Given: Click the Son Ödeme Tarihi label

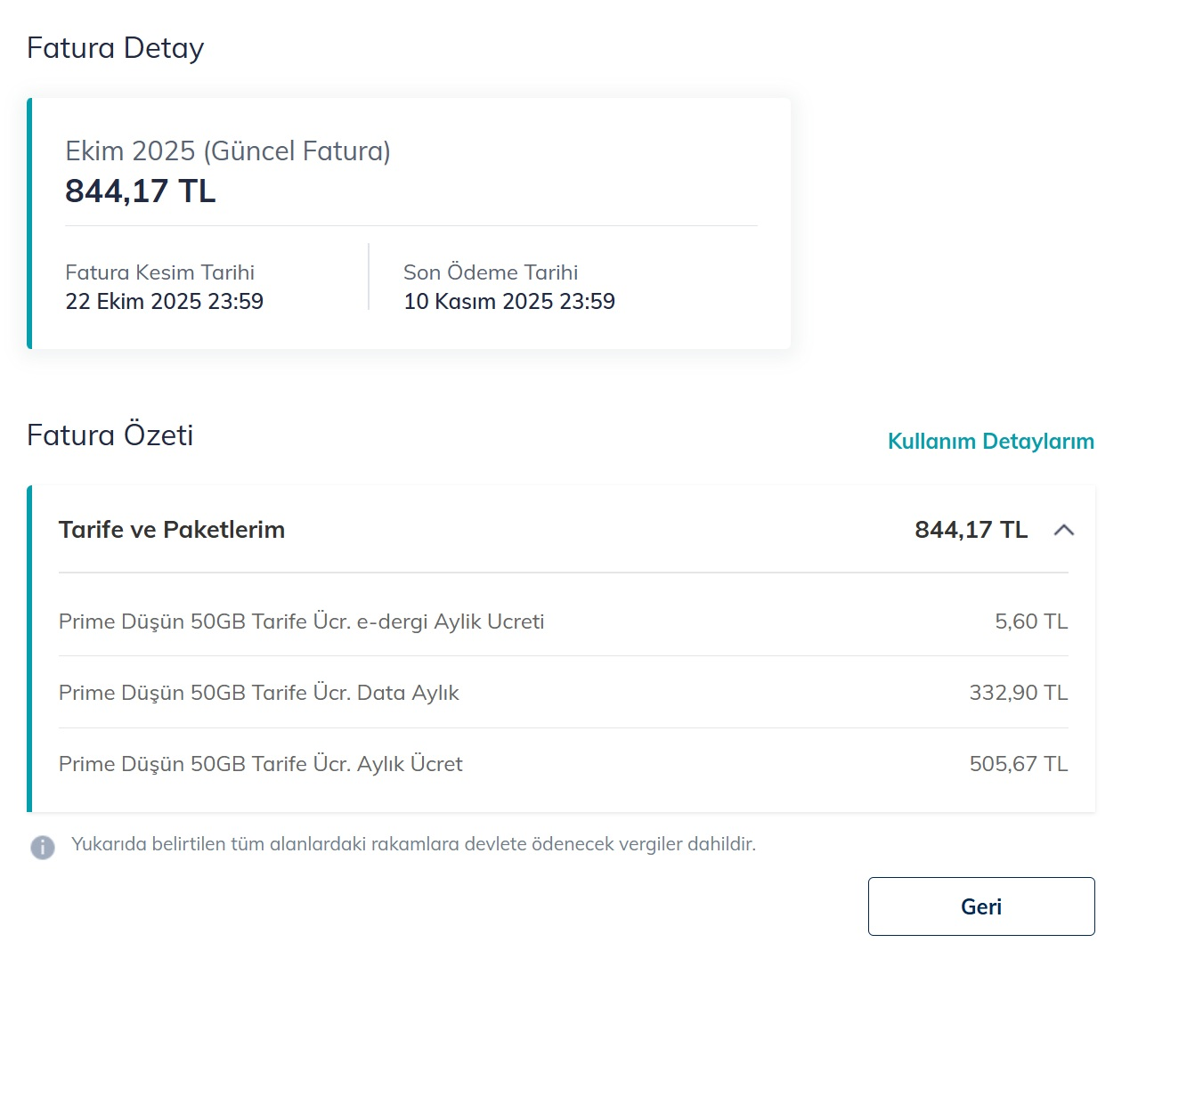Looking at the screenshot, I should coord(491,272).
